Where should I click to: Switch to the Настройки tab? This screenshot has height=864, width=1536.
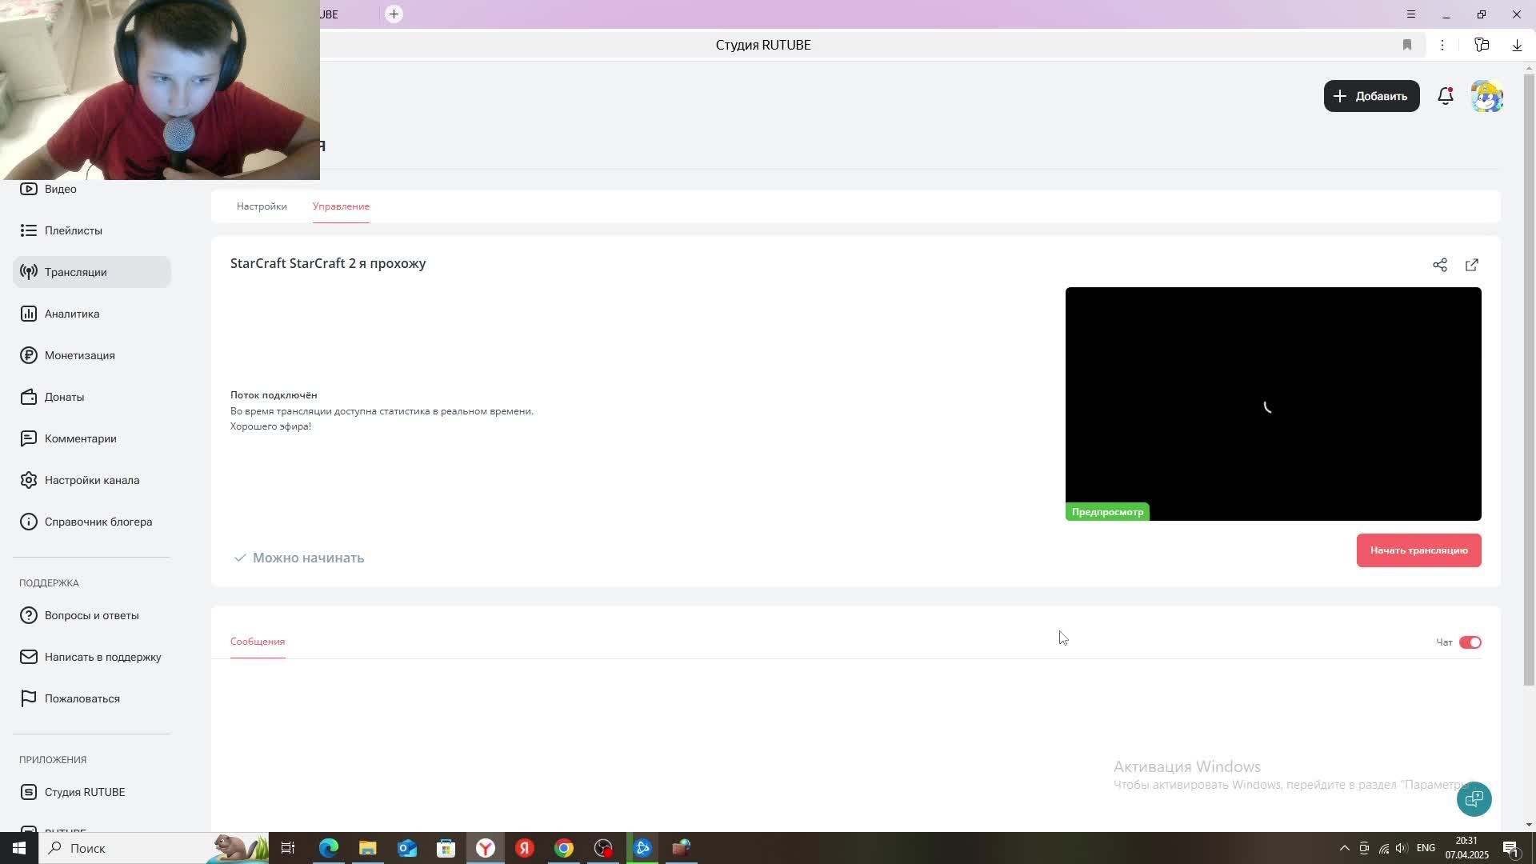pos(262,206)
